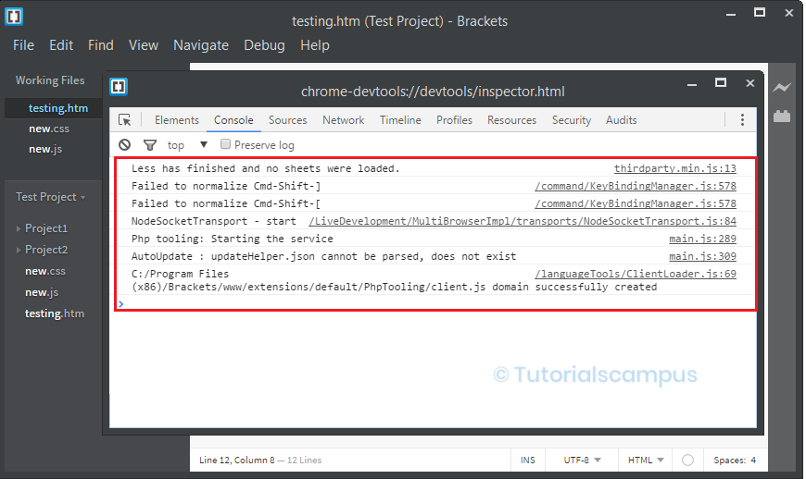The image size is (806, 479).
Task: Open the main.js:289 source link
Action: pyautogui.click(x=702, y=239)
